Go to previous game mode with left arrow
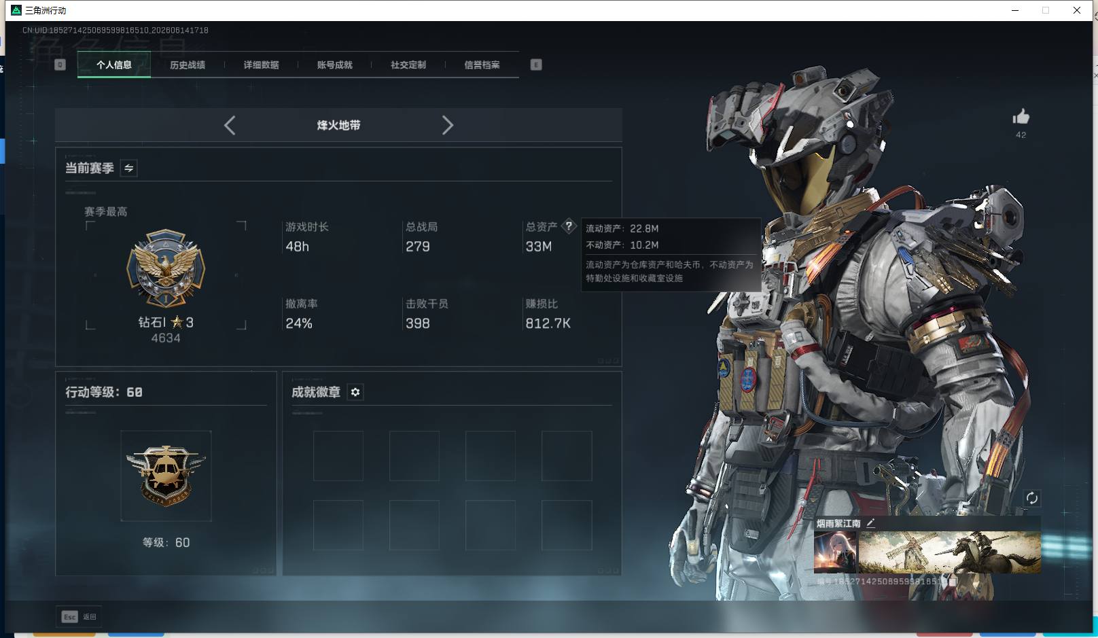 (230, 125)
